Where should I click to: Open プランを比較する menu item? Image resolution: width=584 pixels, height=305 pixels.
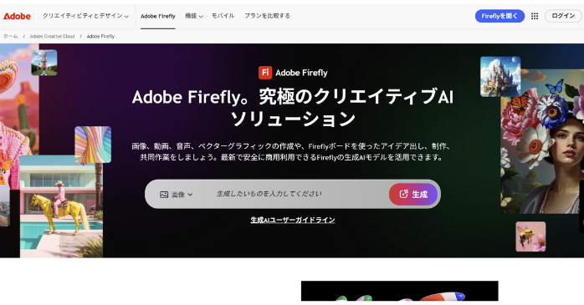click(267, 16)
